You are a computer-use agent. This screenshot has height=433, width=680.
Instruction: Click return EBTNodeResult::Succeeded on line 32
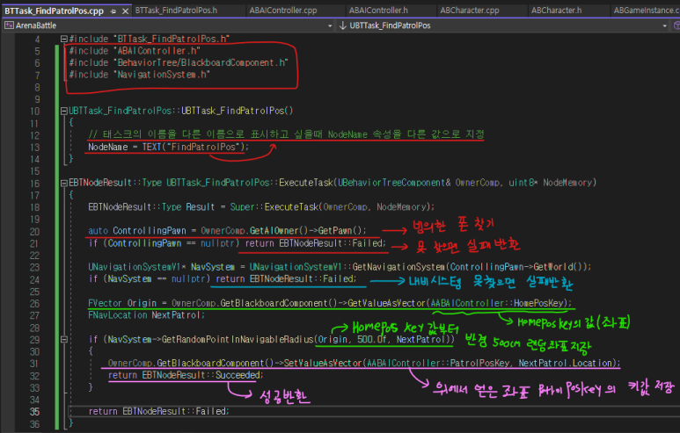coord(186,375)
